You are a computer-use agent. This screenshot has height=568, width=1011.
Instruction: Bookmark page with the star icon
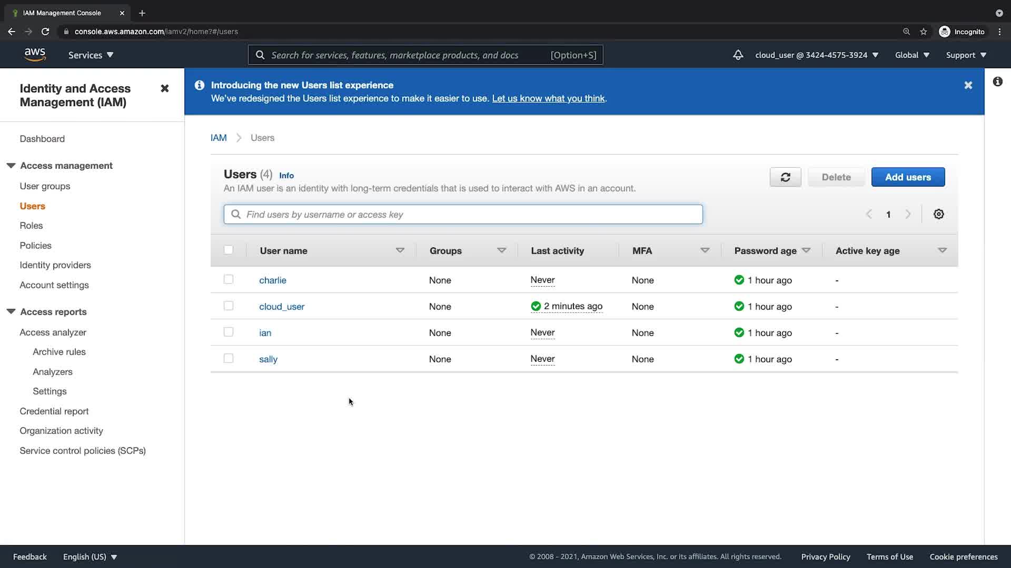coord(923,32)
